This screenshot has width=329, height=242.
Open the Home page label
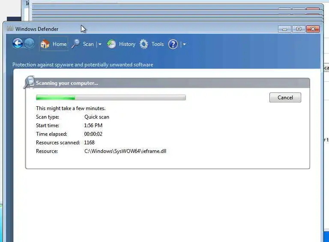coord(60,44)
